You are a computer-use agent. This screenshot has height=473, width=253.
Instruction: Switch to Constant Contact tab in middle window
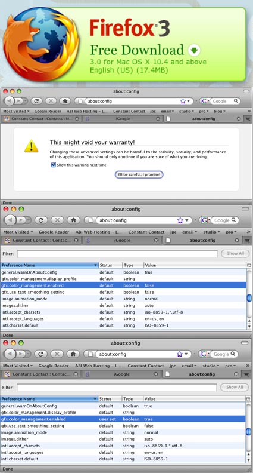(x=41, y=241)
